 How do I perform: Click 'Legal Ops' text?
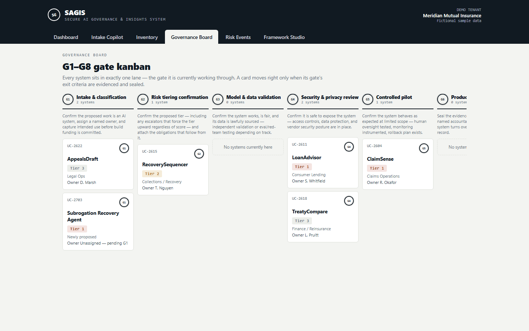(76, 176)
